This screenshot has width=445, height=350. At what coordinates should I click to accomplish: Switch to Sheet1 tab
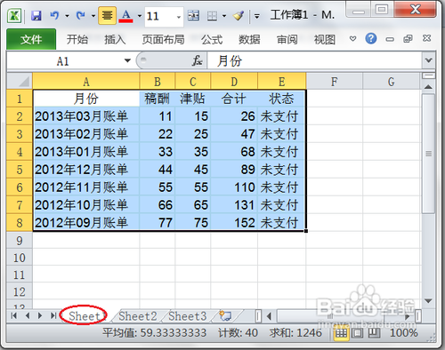pos(86,316)
